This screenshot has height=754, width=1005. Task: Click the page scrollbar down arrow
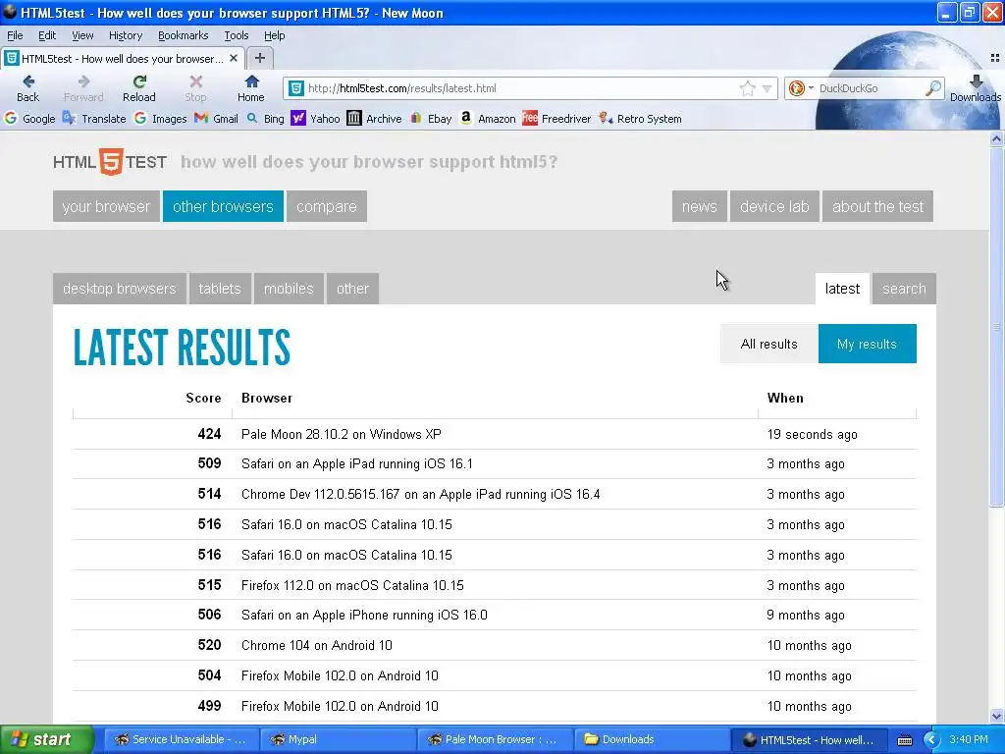(x=996, y=716)
